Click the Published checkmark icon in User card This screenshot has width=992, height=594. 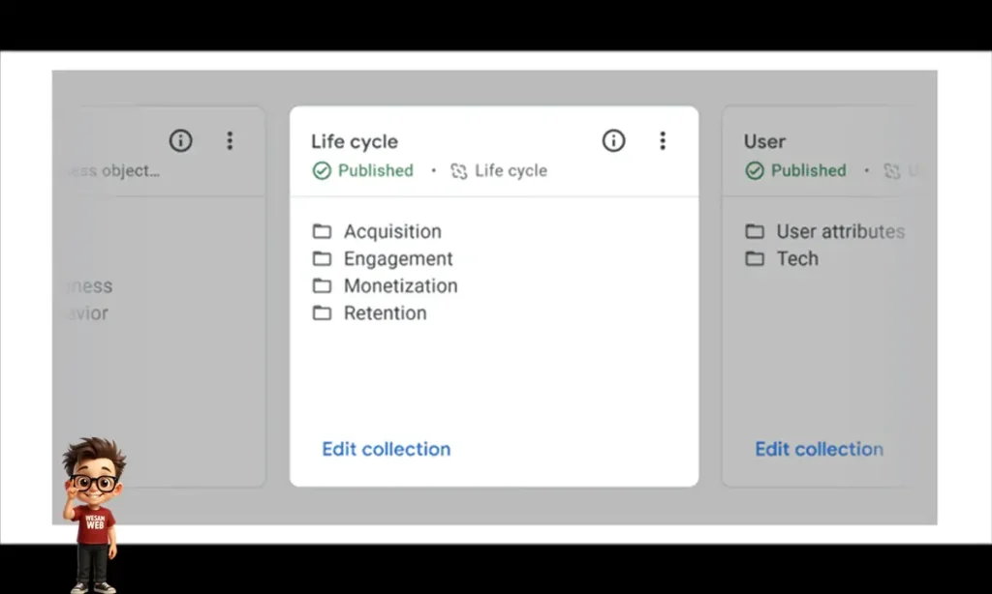pyautogui.click(x=755, y=171)
